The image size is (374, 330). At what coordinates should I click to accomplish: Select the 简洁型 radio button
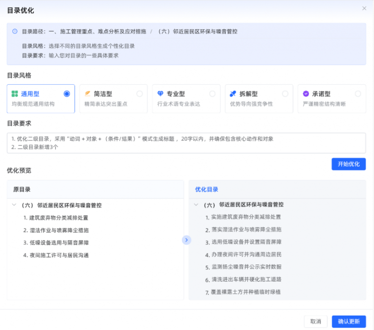pyautogui.click(x=140, y=94)
